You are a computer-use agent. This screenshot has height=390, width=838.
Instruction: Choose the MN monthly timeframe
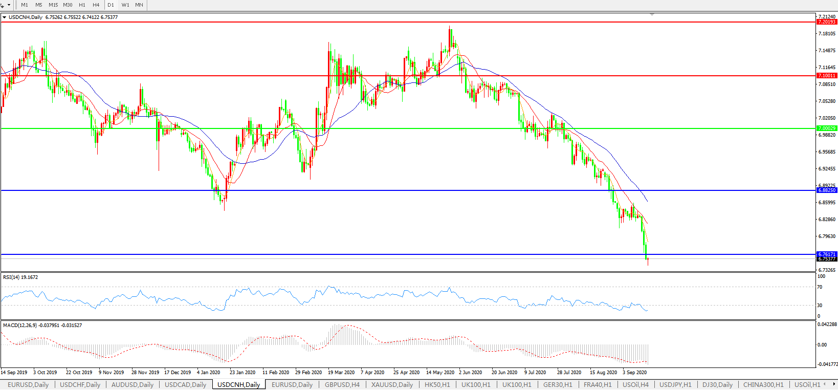[139, 5]
